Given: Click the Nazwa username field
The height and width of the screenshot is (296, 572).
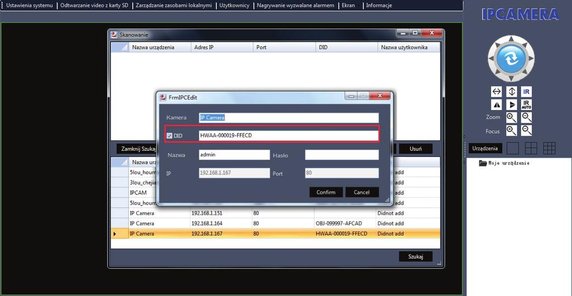Looking at the screenshot, I should pos(234,155).
